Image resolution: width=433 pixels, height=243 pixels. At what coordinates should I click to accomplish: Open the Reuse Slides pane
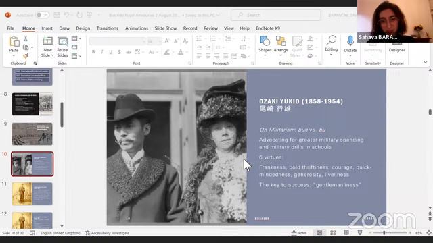(62, 47)
